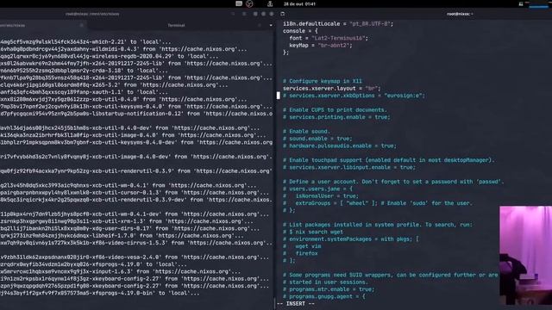This screenshot has width=552, height=310.
Task: Click the OBS Studio icon in top bar
Action: click(249, 3)
